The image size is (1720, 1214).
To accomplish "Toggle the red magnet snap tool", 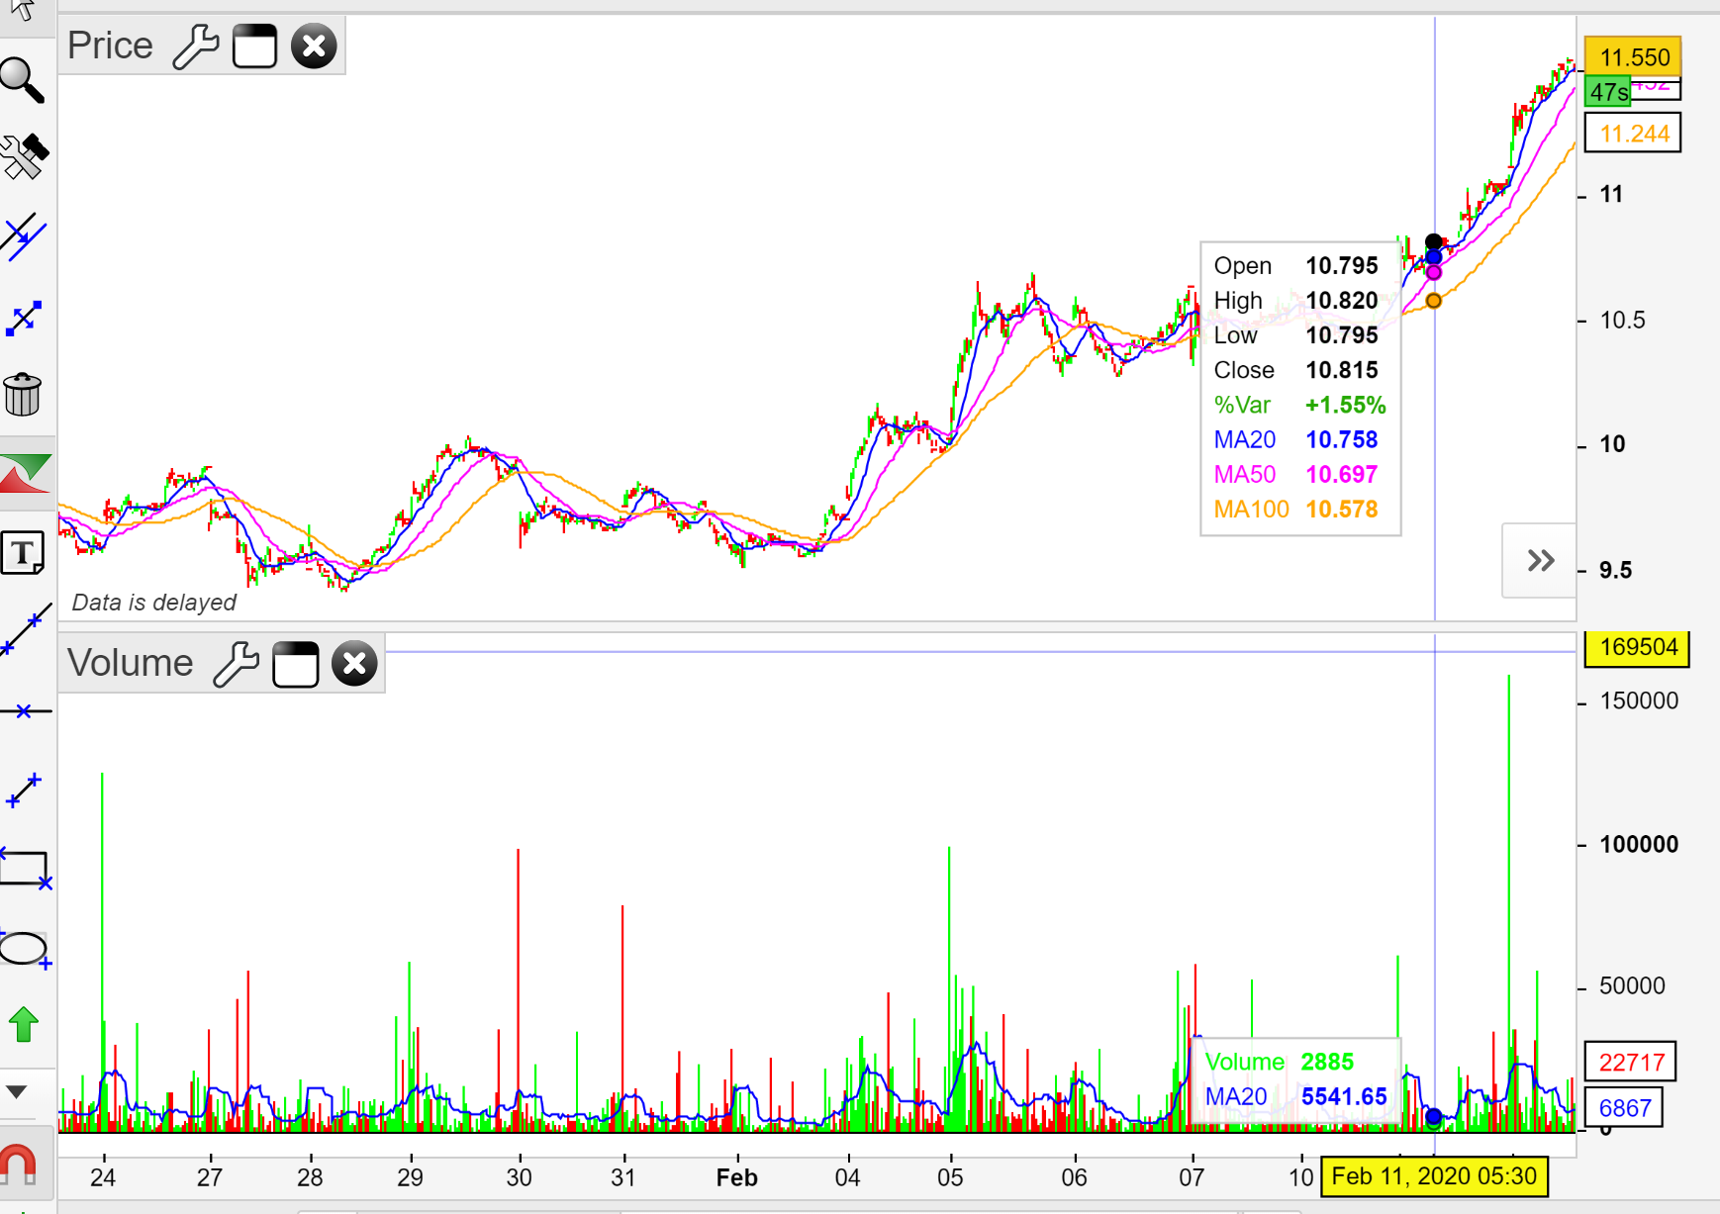I will 18,1164.
